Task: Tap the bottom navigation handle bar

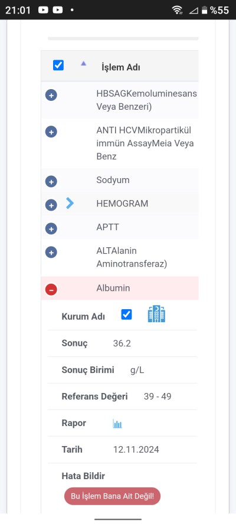Action: (x=118, y=519)
